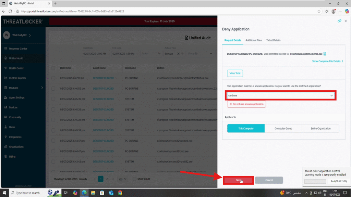Switch to Request Details tab
This screenshot has width=351, height=197.
point(233,40)
